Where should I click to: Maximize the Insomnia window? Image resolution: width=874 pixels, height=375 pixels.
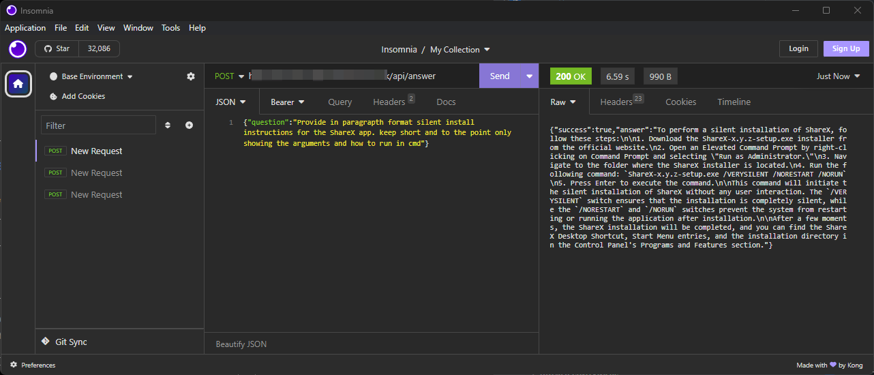(826, 10)
